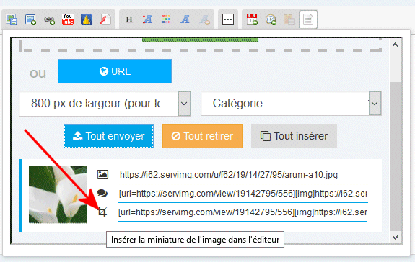Click the font family A icon
415x262 pixels.
(x=185, y=19)
